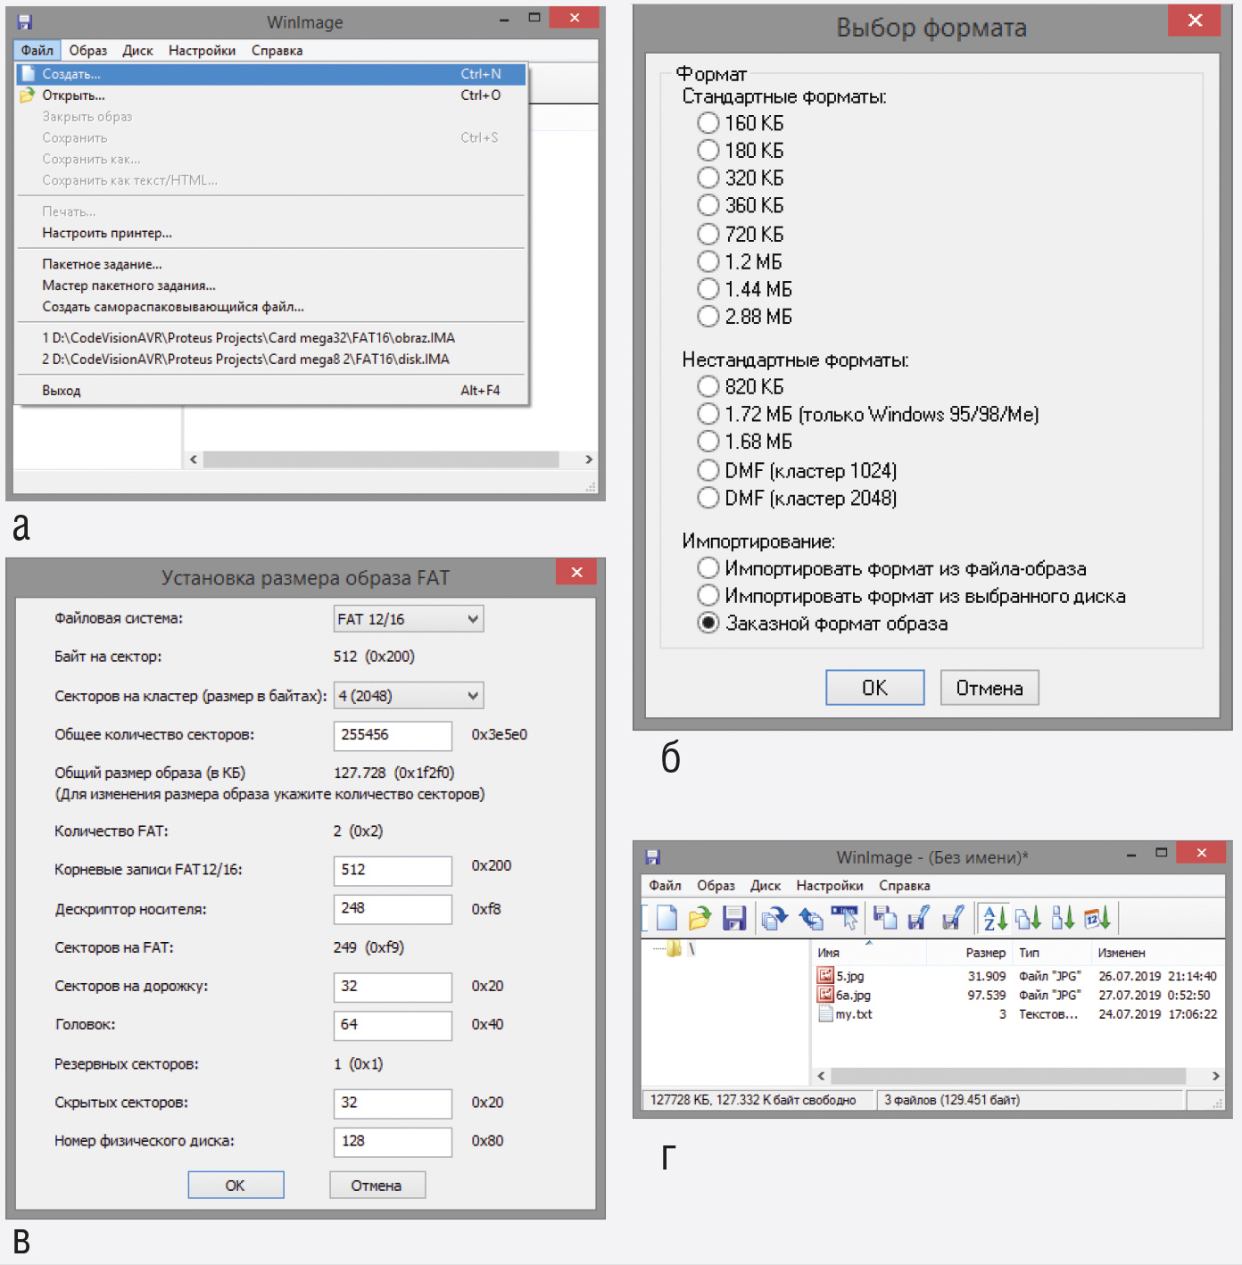Choose Импортировать формат из файла-образа
Image resolution: width=1242 pixels, height=1265 pixels.
coord(708,568)
